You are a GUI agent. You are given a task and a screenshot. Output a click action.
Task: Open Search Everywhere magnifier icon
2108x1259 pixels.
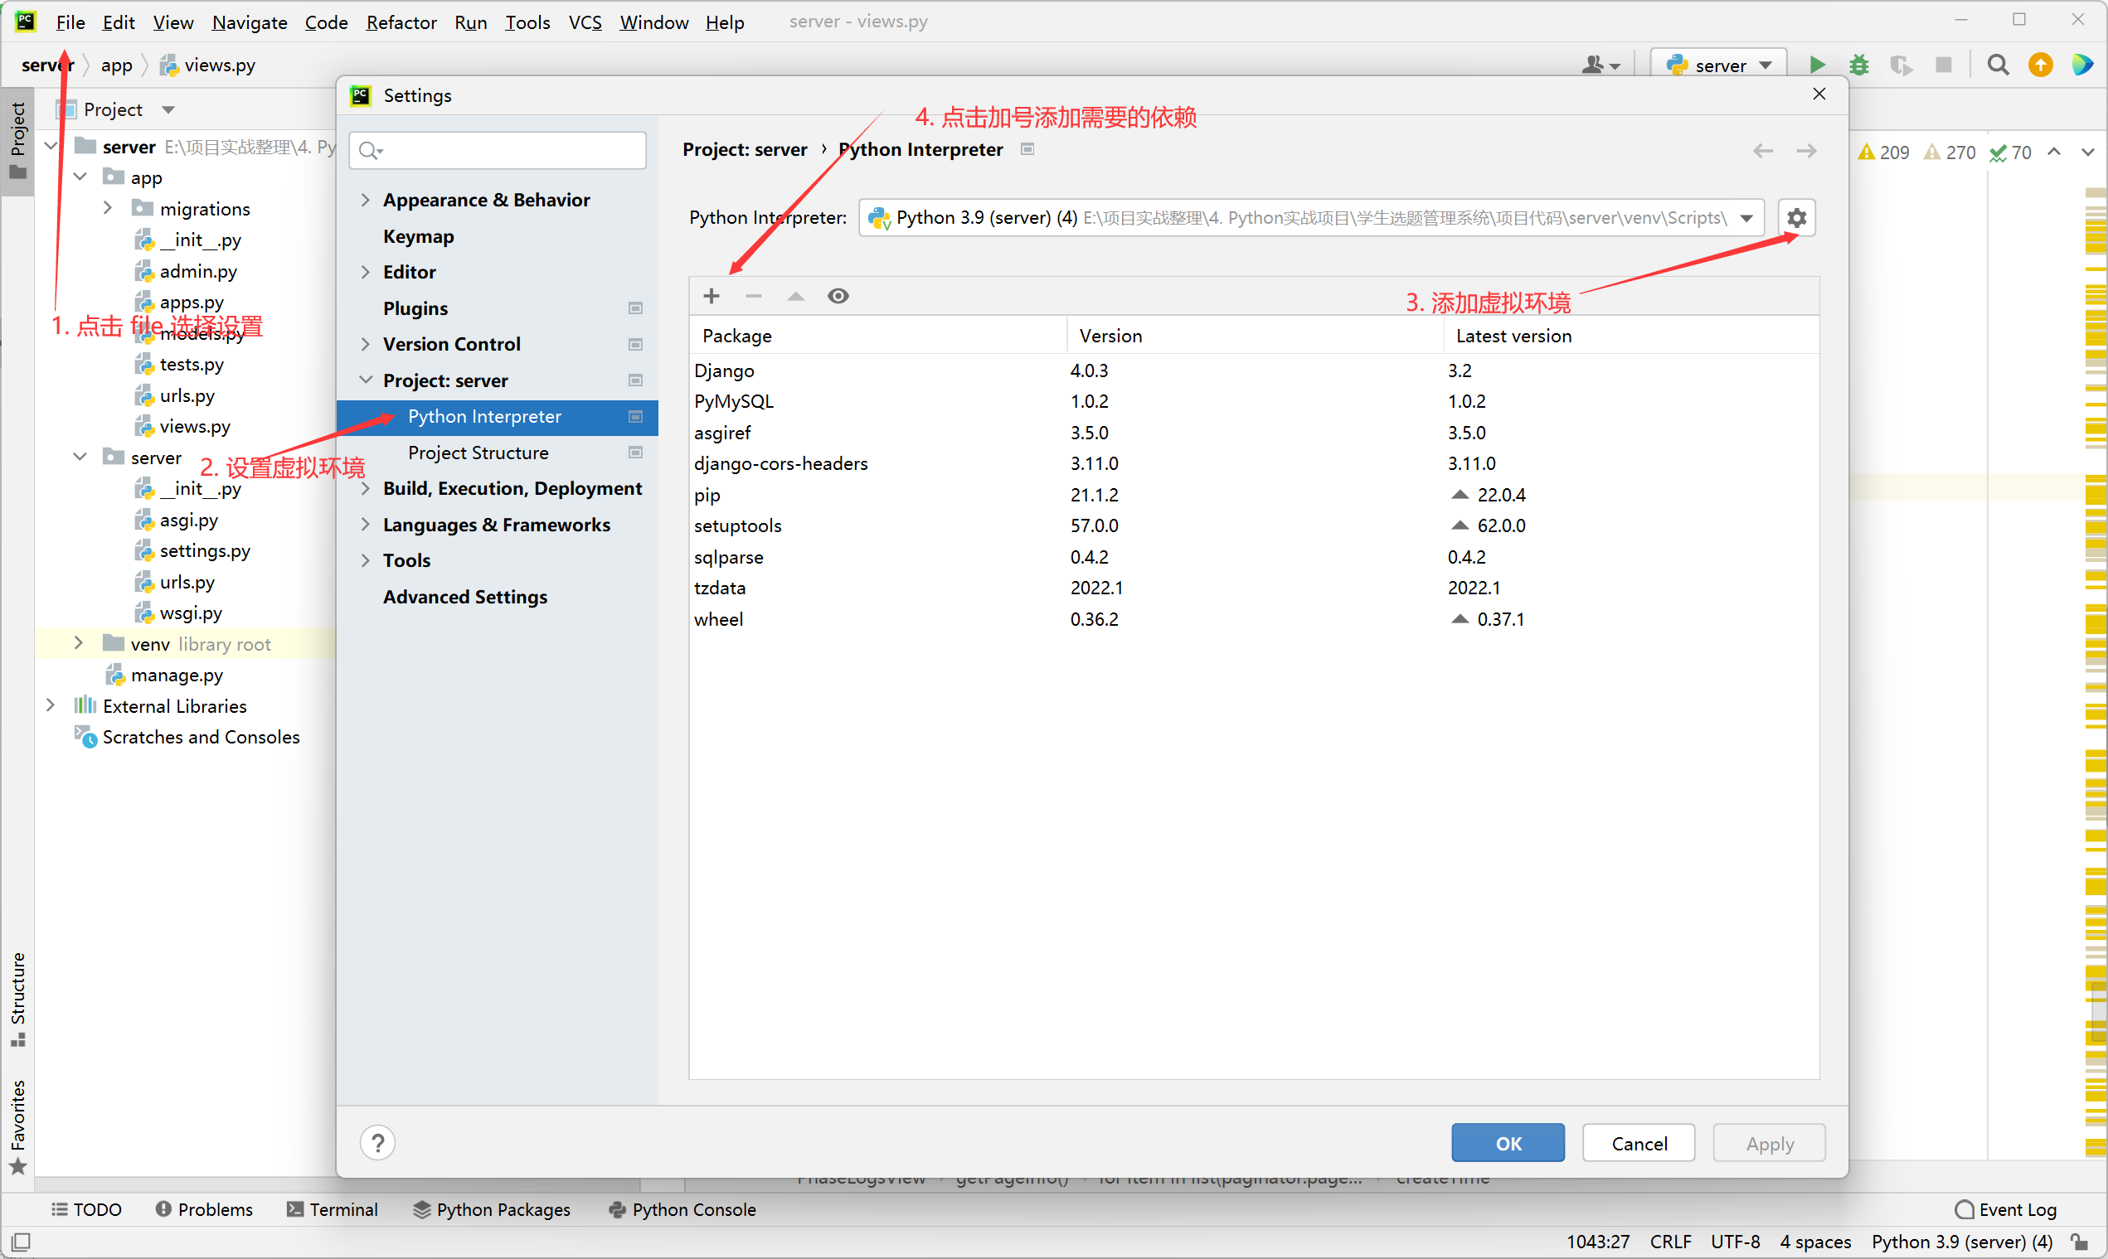pyautogui.click(x=1998, y=65)
